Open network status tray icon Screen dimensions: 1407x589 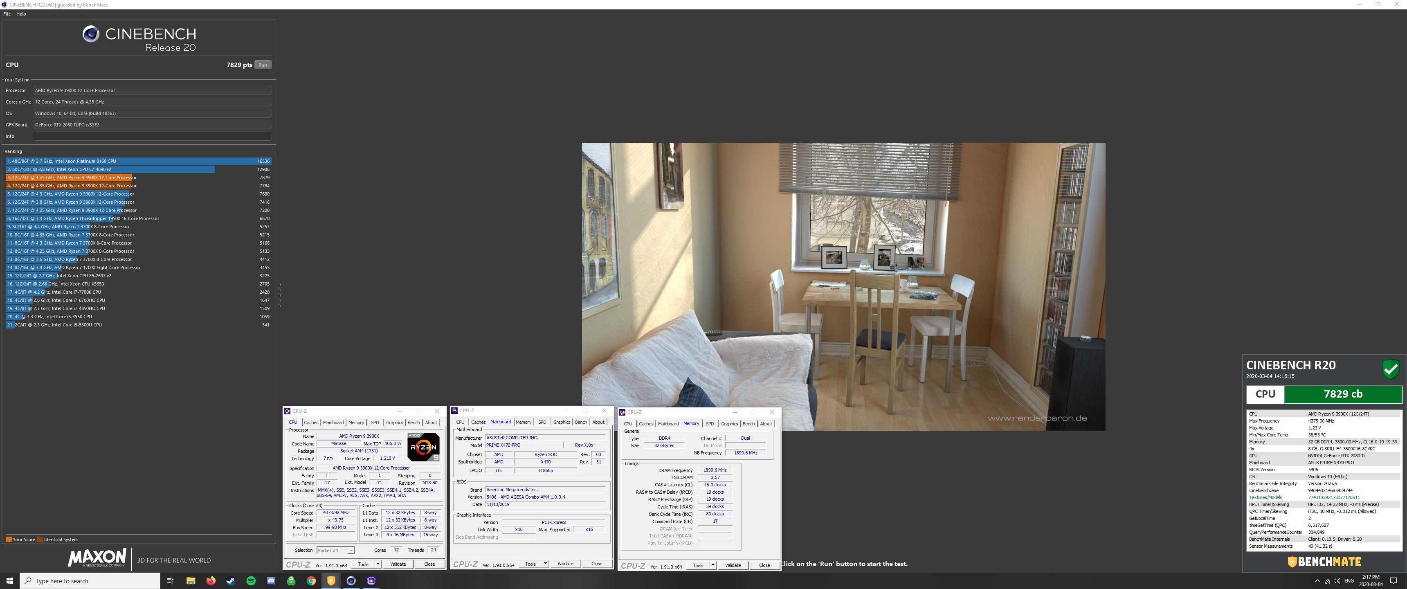[1327, 581]
